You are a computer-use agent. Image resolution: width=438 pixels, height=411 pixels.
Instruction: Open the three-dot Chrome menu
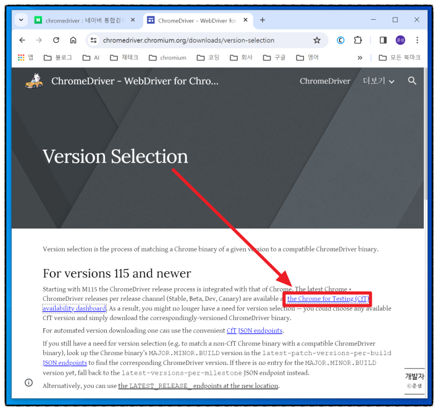417,40
